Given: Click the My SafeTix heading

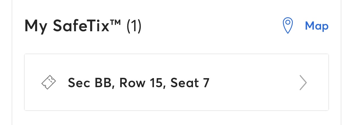Looking at the screenshot, I should pos(83,26).
